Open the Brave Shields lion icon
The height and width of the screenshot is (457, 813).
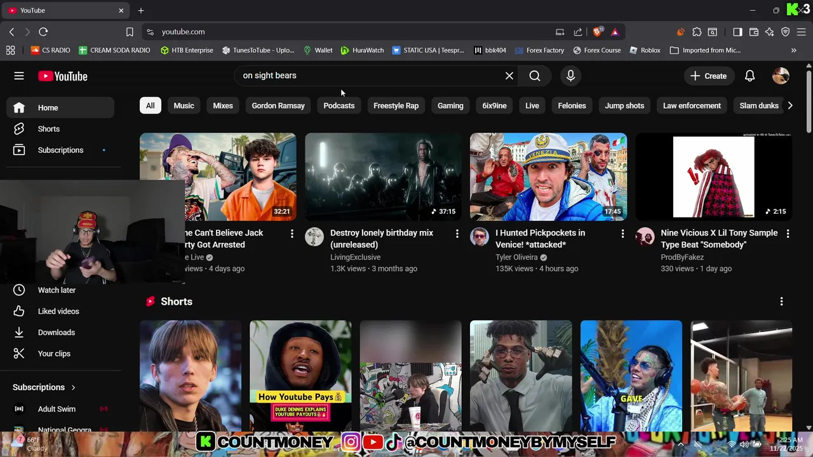[x=598, y=32]
